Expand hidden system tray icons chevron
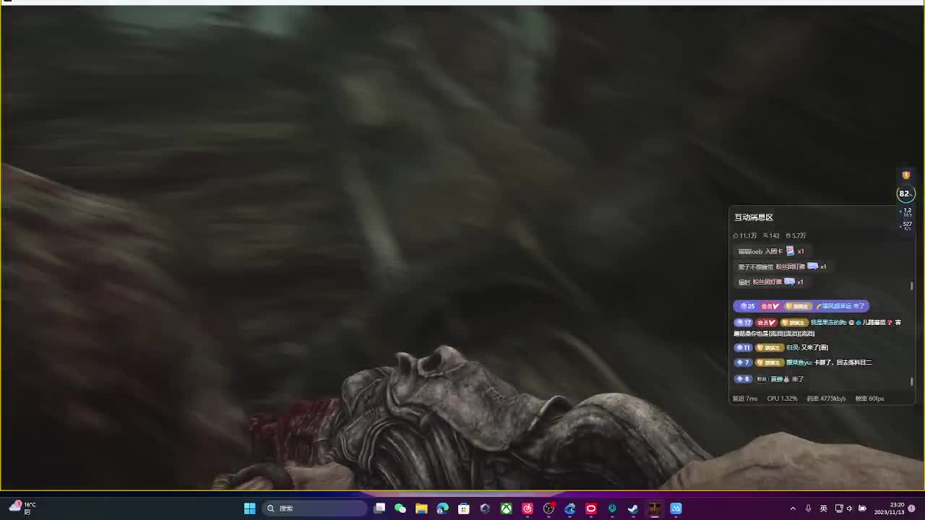Image resolution: width=925 pixels, height=520 pixels. pyautogui.click(x=793, y=508)
